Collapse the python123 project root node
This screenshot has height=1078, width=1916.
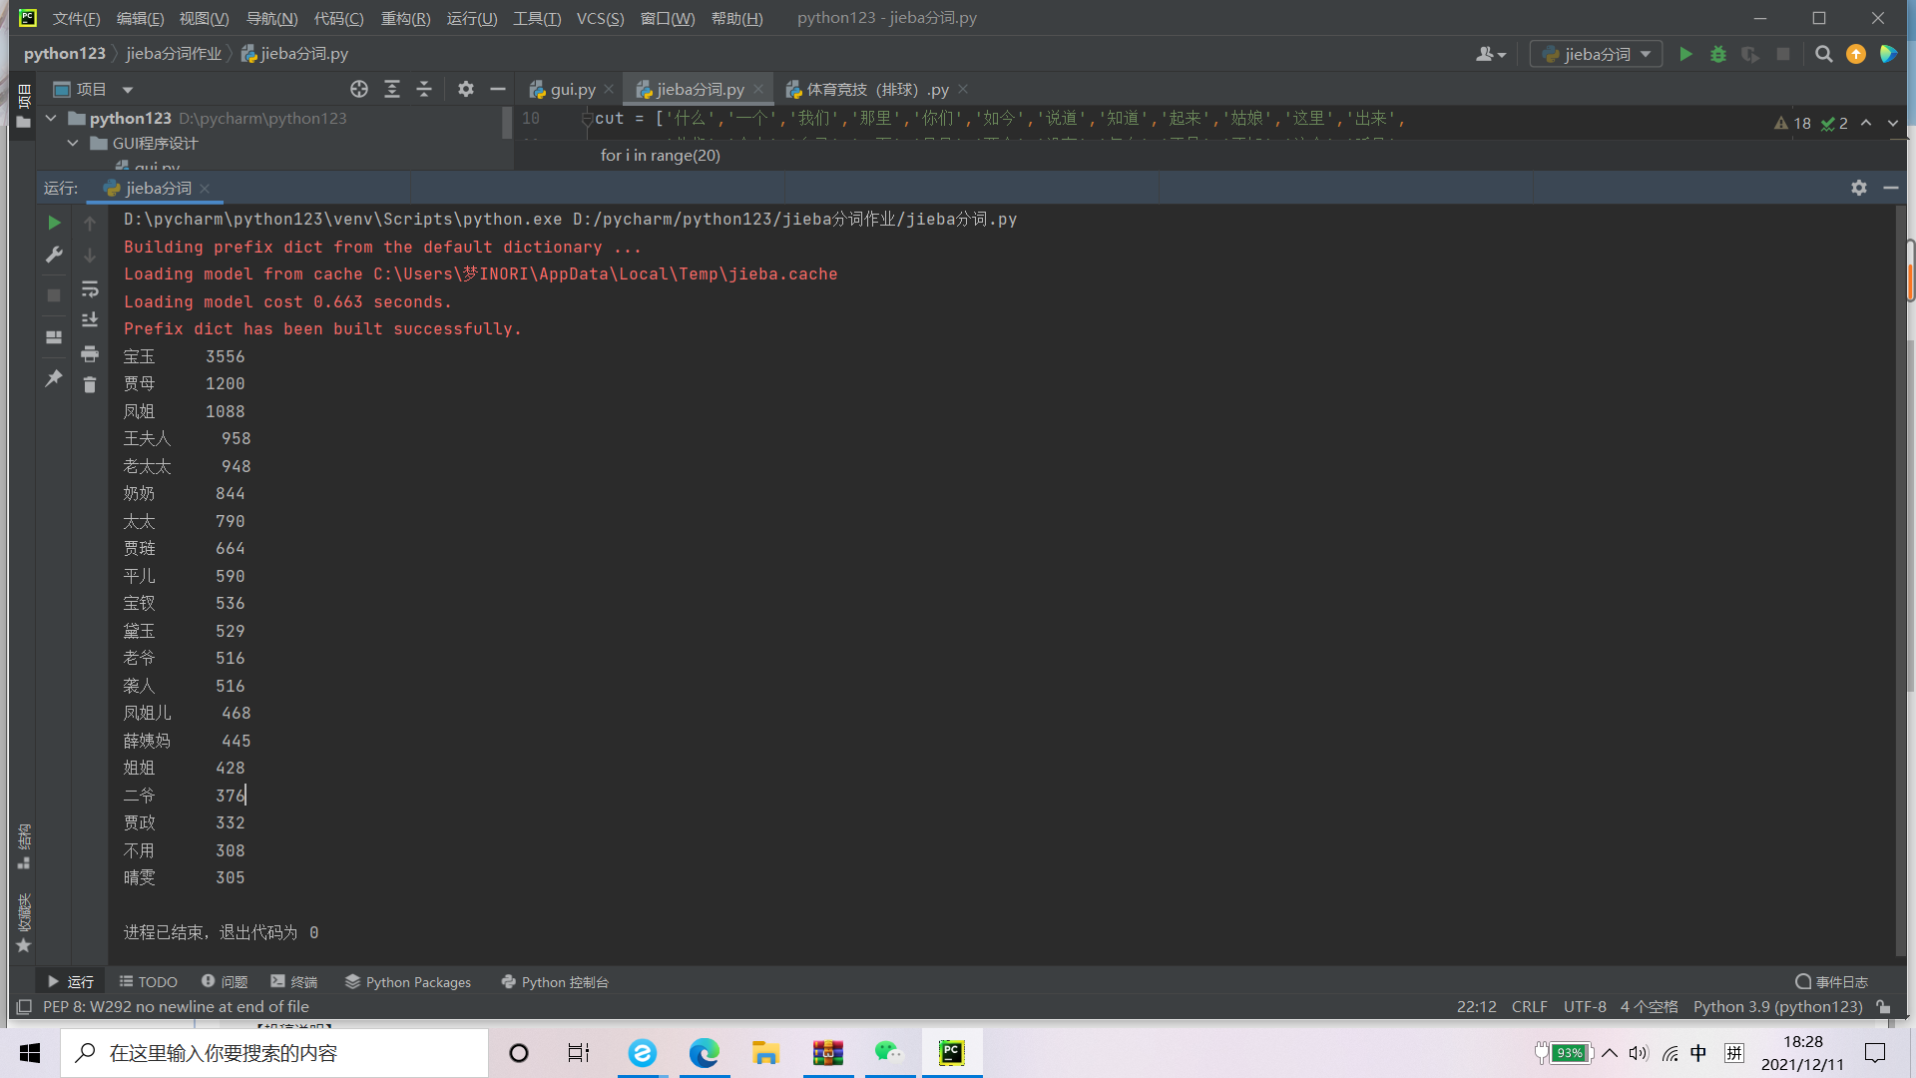51,118
